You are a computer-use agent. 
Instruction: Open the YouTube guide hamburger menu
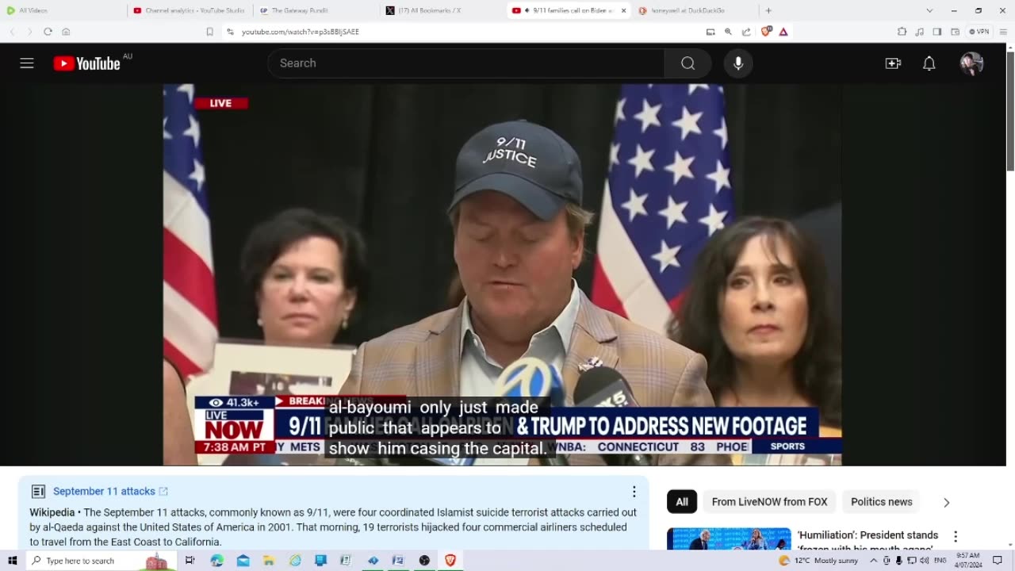27,63
